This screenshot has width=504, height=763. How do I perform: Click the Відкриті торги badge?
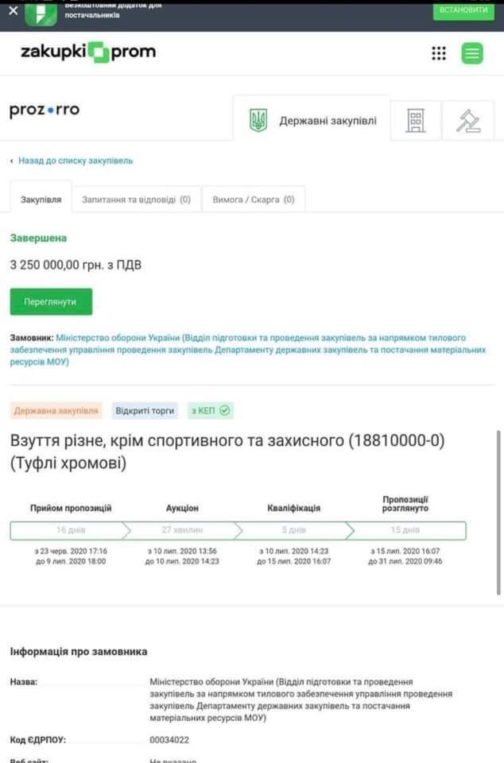pyautogui.click(x=145, y=411)
